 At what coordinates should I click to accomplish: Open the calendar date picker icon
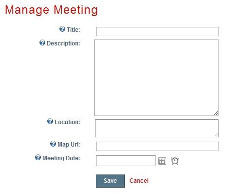pos(162,161)
